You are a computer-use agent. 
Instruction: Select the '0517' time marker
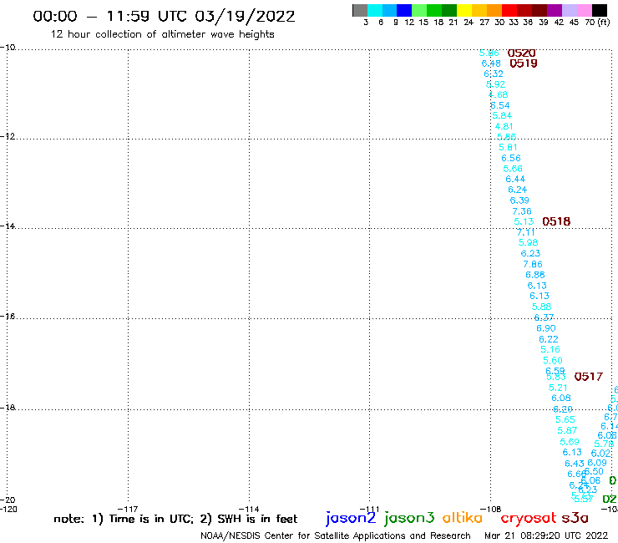tap(589, 377)
